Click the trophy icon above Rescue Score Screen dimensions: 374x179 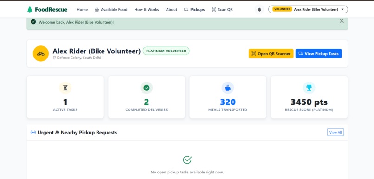click(x=309, y=88)
